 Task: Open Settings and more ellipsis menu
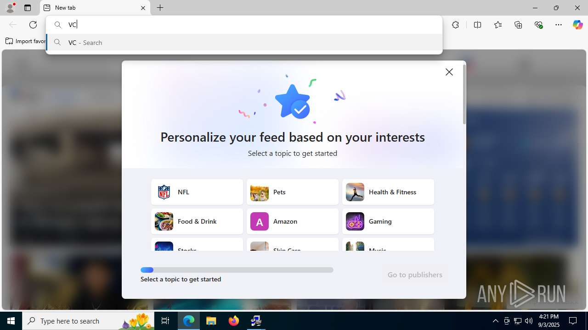pos(559,25)
